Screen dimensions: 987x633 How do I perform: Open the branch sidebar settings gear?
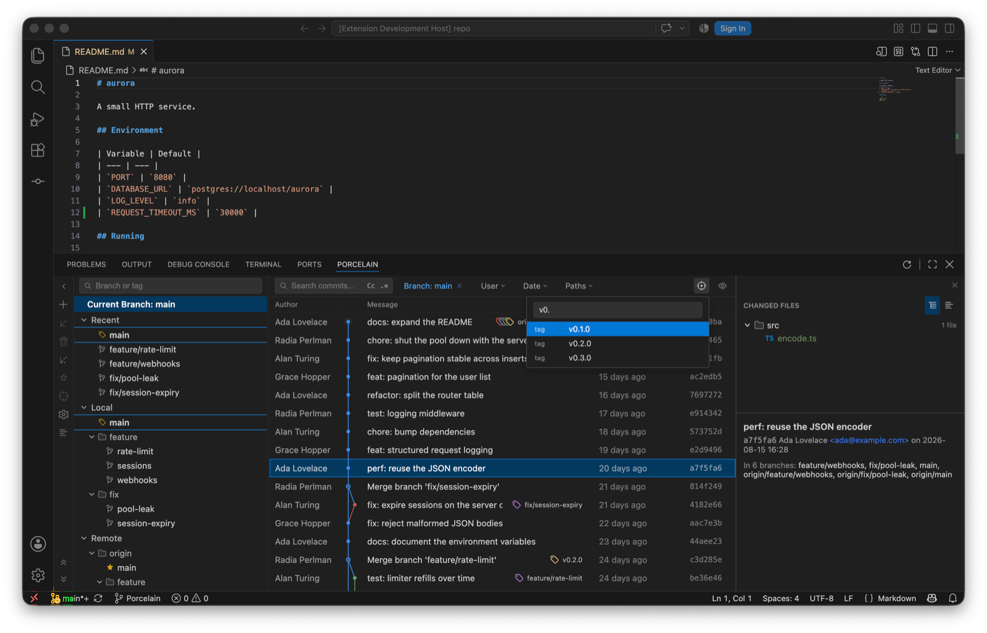click(64, 415)
